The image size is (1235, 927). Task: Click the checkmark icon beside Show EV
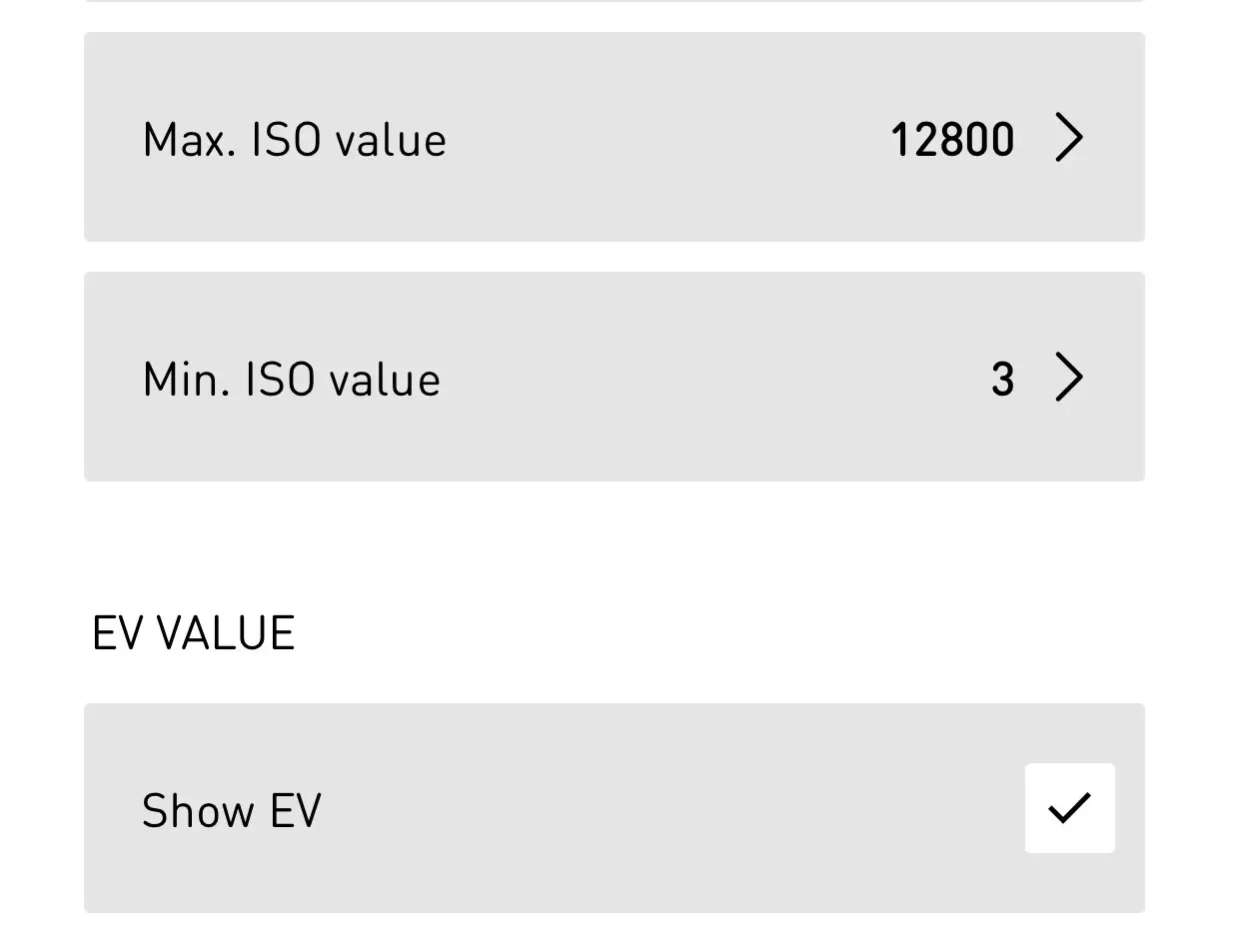(1069, 808)
